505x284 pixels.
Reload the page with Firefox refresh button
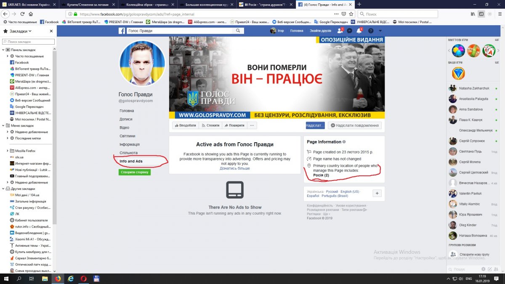23,14
